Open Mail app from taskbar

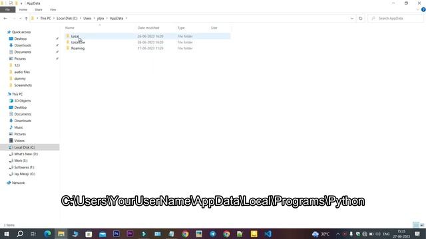coord(103,234)
